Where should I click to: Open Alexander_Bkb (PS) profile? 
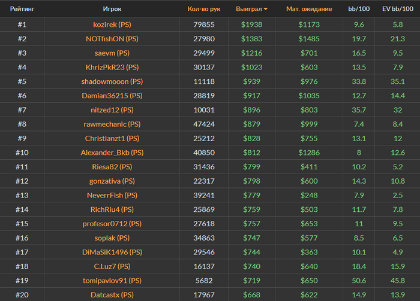pos(112,153)
